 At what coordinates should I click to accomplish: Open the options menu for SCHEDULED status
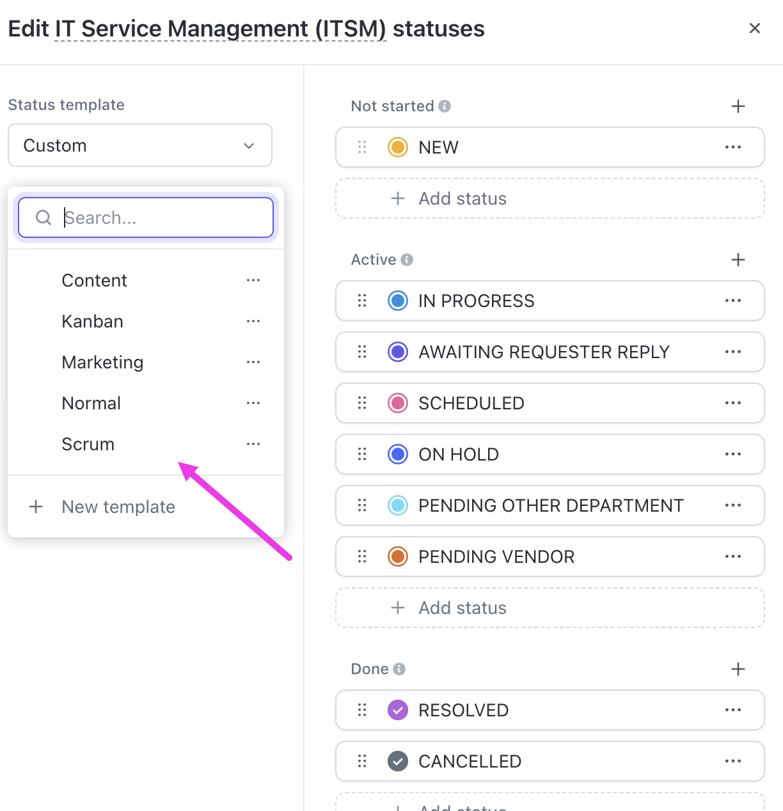[x=733, y=403]
